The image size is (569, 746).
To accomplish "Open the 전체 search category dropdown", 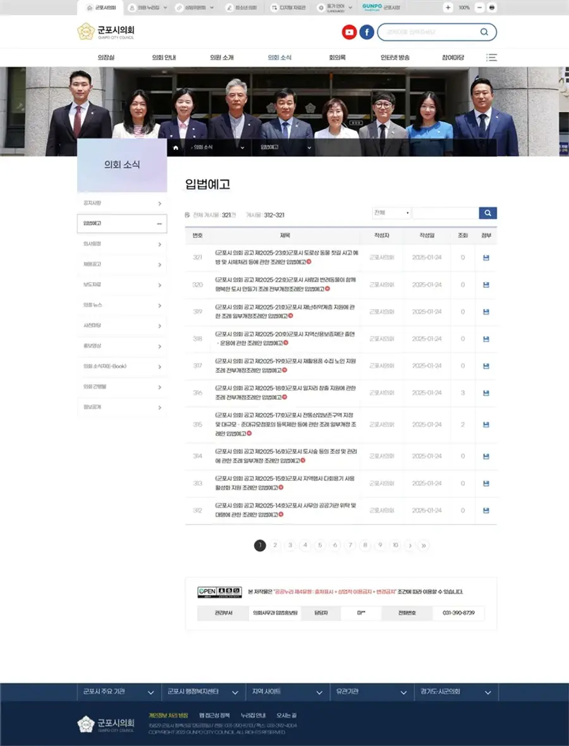I will click(391, 213).
